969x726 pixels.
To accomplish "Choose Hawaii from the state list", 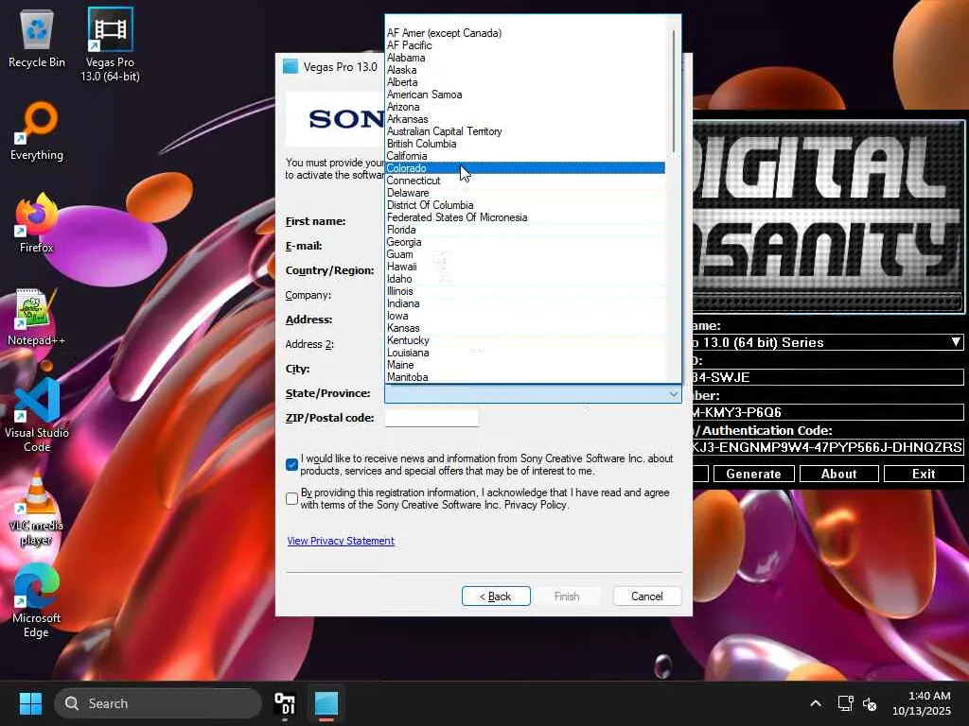I will click(x=524, y=267).
